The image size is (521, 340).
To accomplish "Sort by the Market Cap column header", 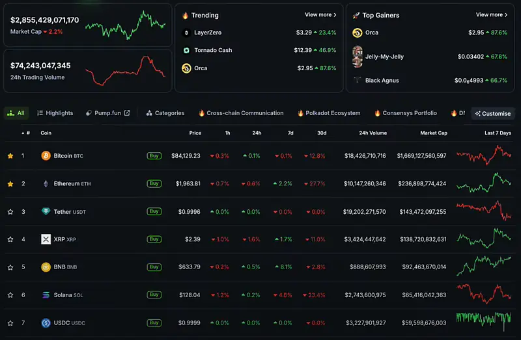I will tap(434, 133).
